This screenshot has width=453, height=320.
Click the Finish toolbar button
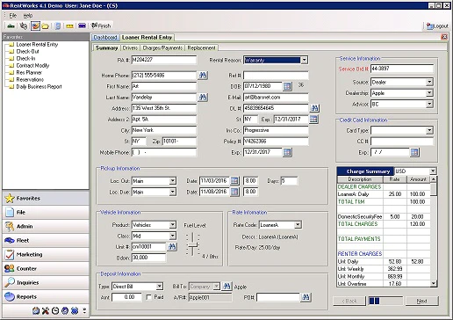click(x=101, y=25)
